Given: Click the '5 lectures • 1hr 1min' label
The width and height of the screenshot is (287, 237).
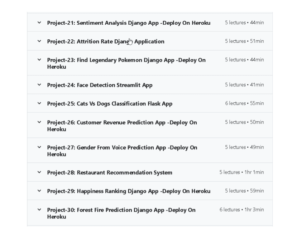Looking at the screenshot, I should (242, 172).
